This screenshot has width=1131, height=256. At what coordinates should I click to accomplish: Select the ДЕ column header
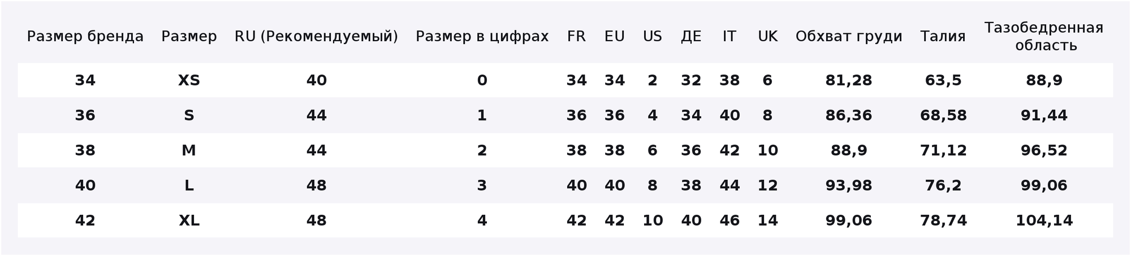click(691, 37)
